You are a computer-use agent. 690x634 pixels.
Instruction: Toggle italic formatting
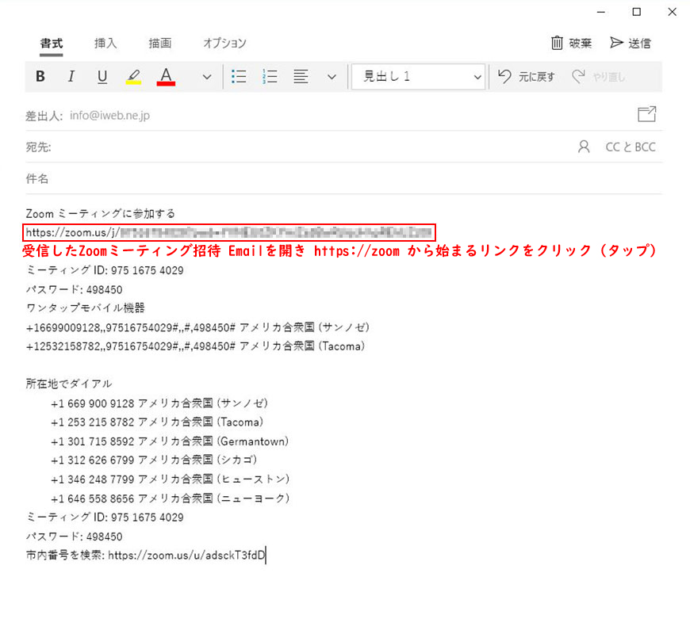coord(71,77)
